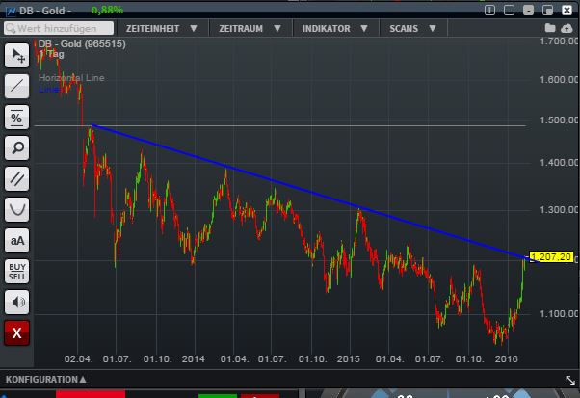Click the green 0,88% change value

[107, 11]
